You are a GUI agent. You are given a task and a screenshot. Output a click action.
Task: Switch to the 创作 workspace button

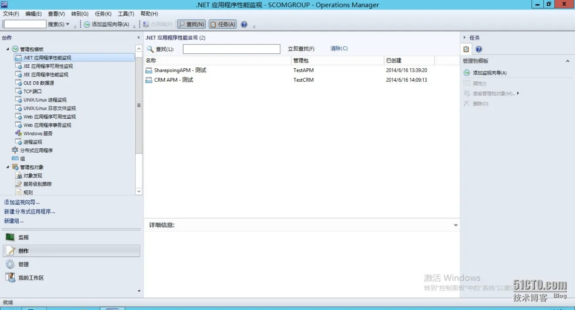[71, 250]
